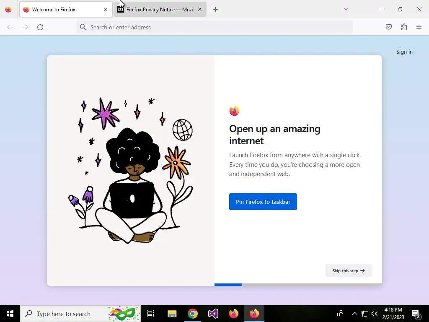Click the mask search highlight icon
The width and height of the screenshot is (429, 322).
pyautogui.click(x=124, y=314)
